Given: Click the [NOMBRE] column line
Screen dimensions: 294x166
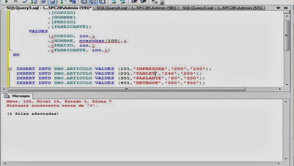Looking at the screenshot, I should coord(62,17).
